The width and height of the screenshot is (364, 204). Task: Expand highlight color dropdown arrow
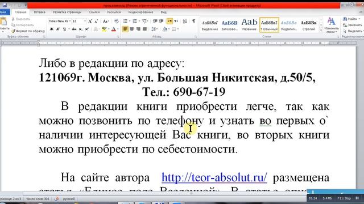[x=109, y=29]
